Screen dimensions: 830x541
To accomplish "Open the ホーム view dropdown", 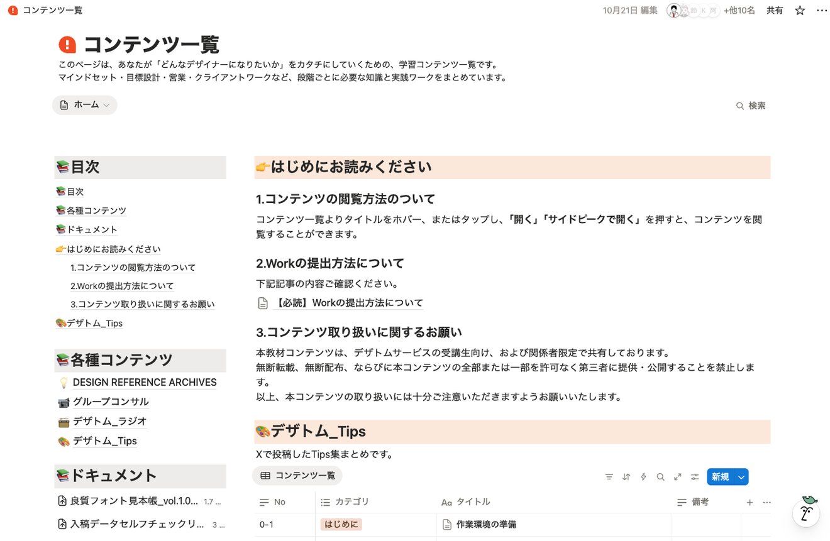I will click(x=85, y=105).
